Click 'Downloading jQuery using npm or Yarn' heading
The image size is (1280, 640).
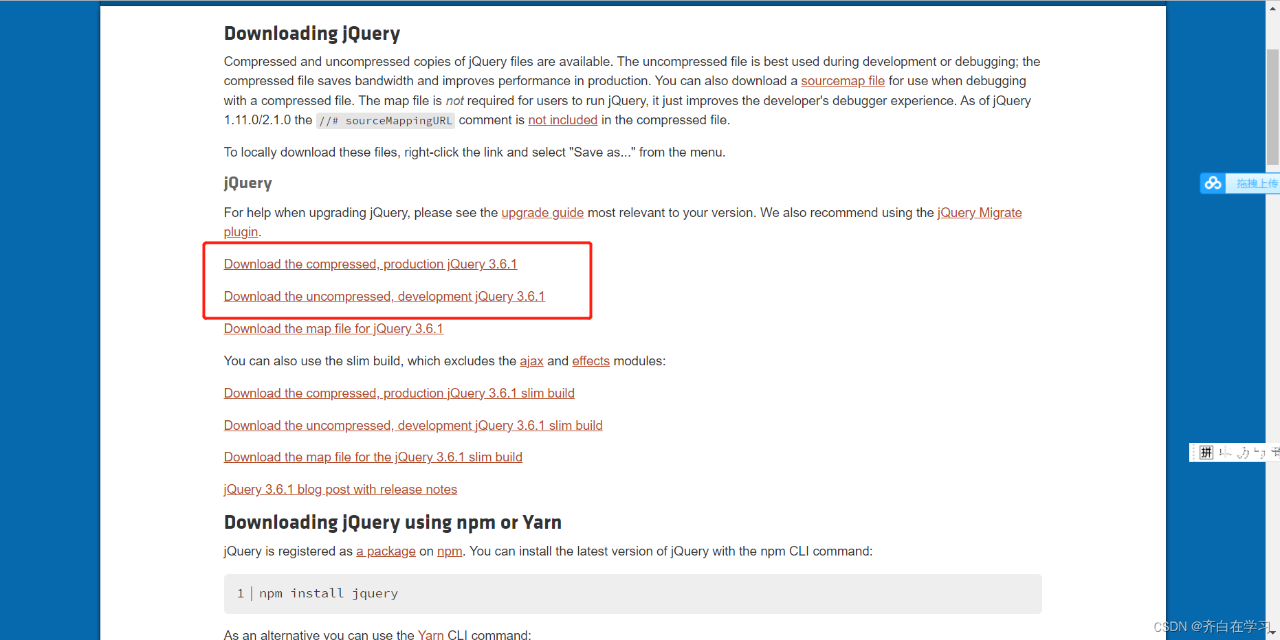pos(393,523)
